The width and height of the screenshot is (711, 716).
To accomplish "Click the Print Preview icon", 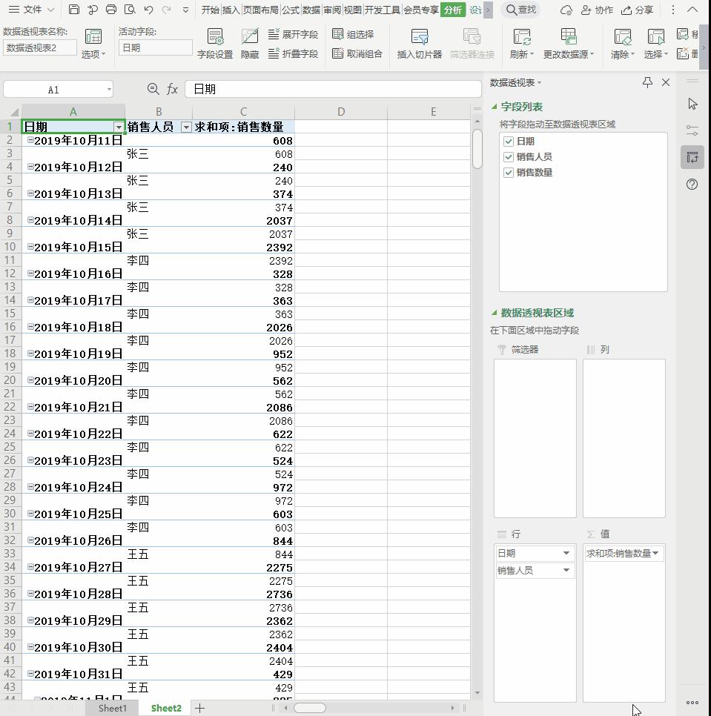I will (130, 10).
